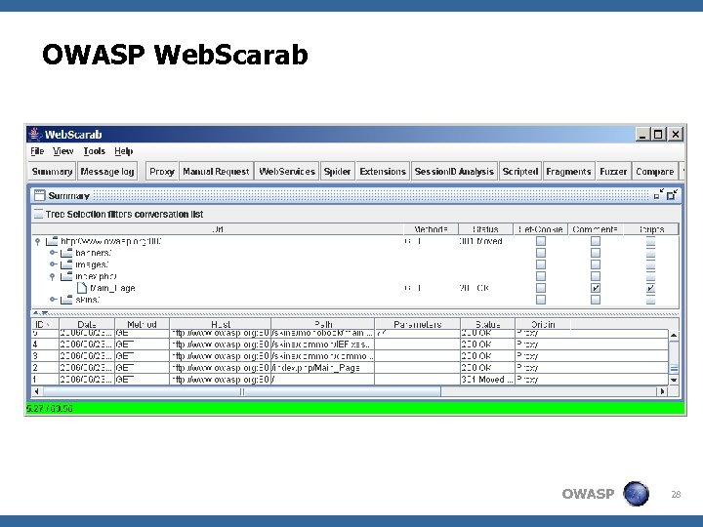Click the Origin column header
Screen dimensions: 703x527
tap(543, 324)
